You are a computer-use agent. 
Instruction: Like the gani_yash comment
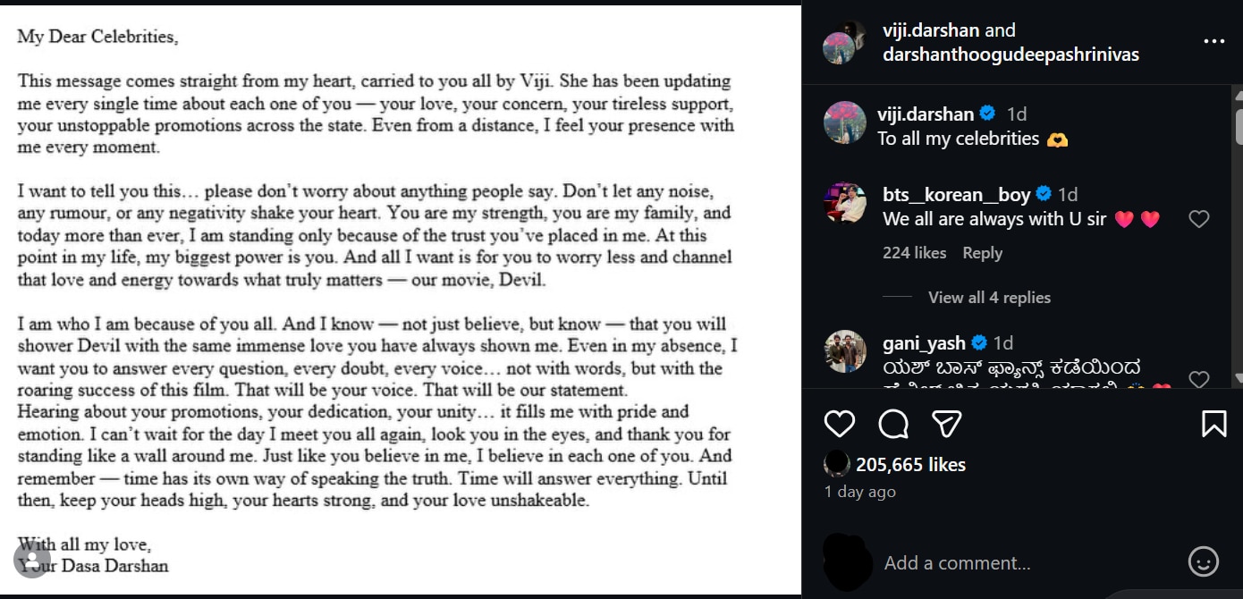tap(1198, 379)
